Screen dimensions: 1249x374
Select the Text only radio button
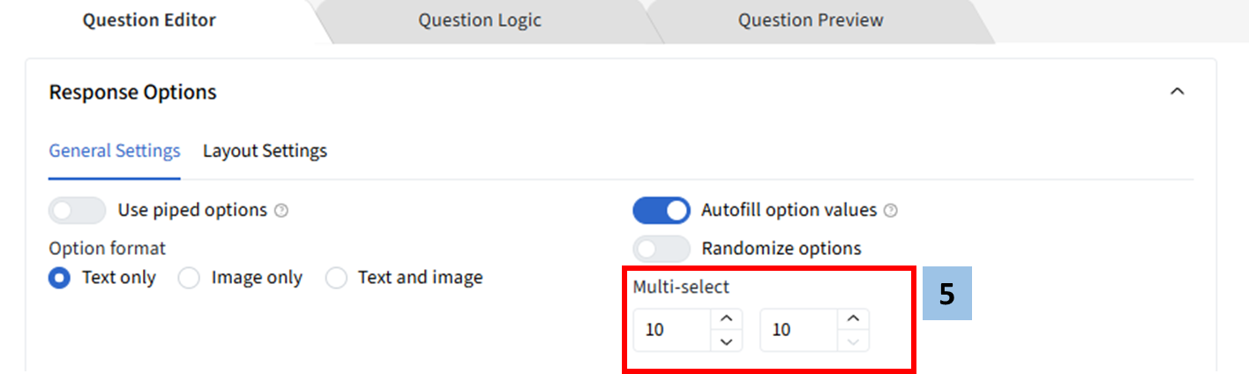pyautogui.click(x=60, y=278)
